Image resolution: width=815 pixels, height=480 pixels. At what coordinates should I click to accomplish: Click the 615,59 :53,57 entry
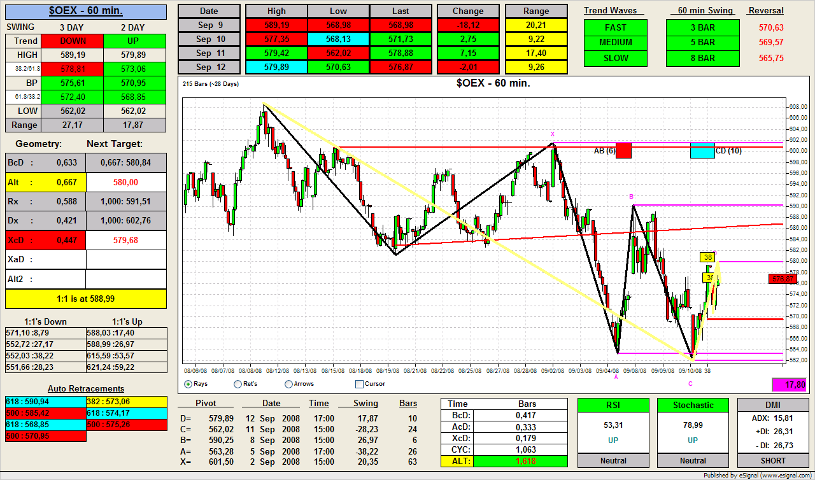pos(126,355)
